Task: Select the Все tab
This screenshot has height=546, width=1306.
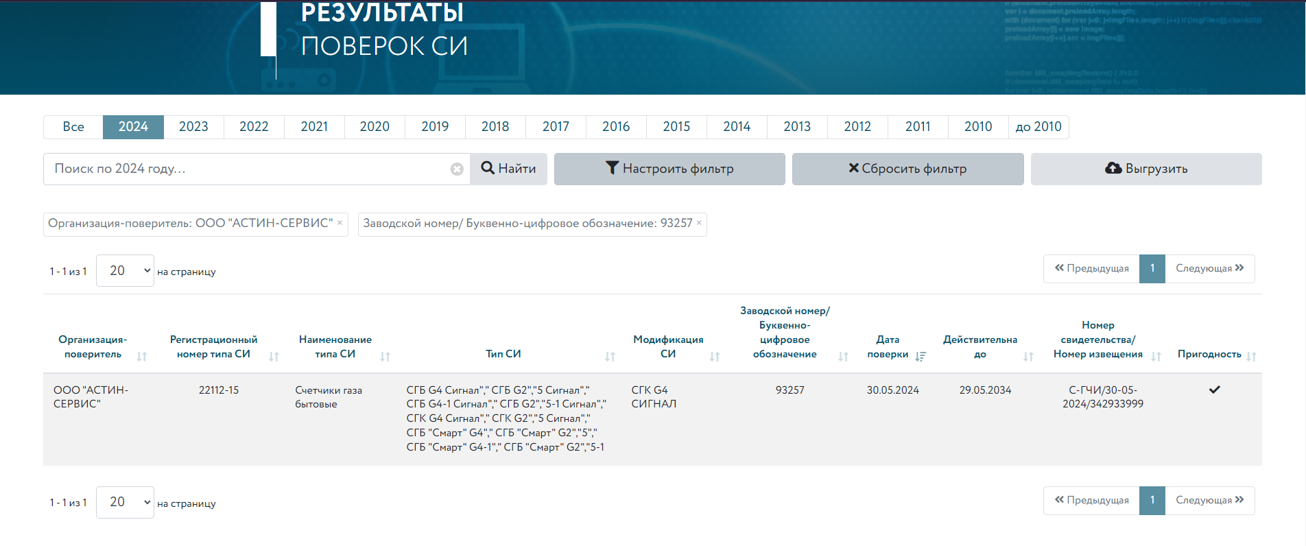Action: [73, 127]
